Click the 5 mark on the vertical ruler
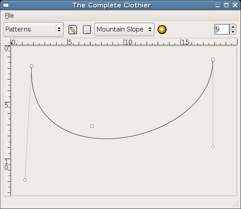Screen dimensions: 241x209 pyautogui.click(x=7, y=105)
